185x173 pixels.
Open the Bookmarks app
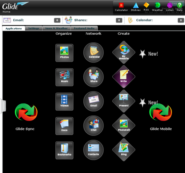pyautogui.click(x=64, y=150)
